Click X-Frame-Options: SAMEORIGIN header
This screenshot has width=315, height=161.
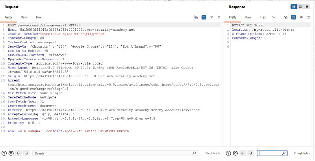coord(259,34)
